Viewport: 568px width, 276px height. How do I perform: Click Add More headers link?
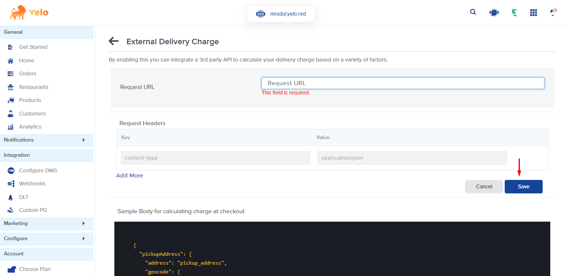click(x=130, y=176)
